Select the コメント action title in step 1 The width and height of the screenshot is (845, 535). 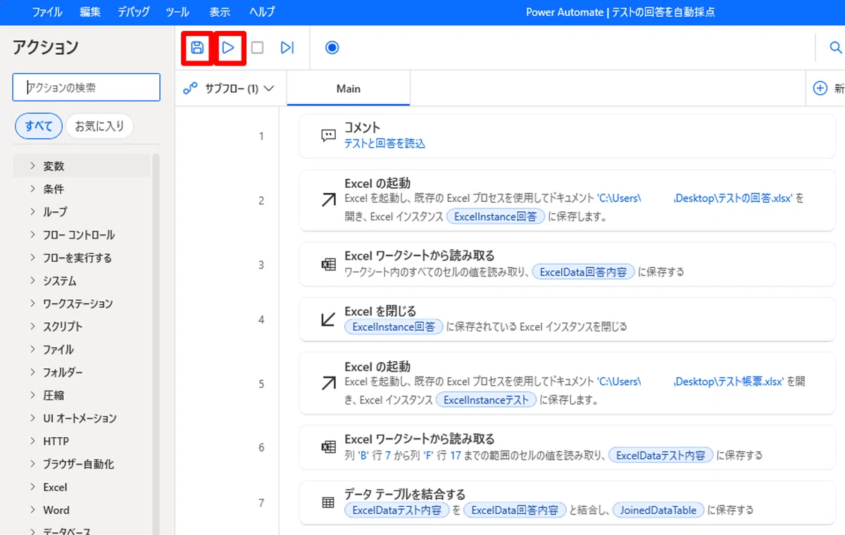pos(363,127)
